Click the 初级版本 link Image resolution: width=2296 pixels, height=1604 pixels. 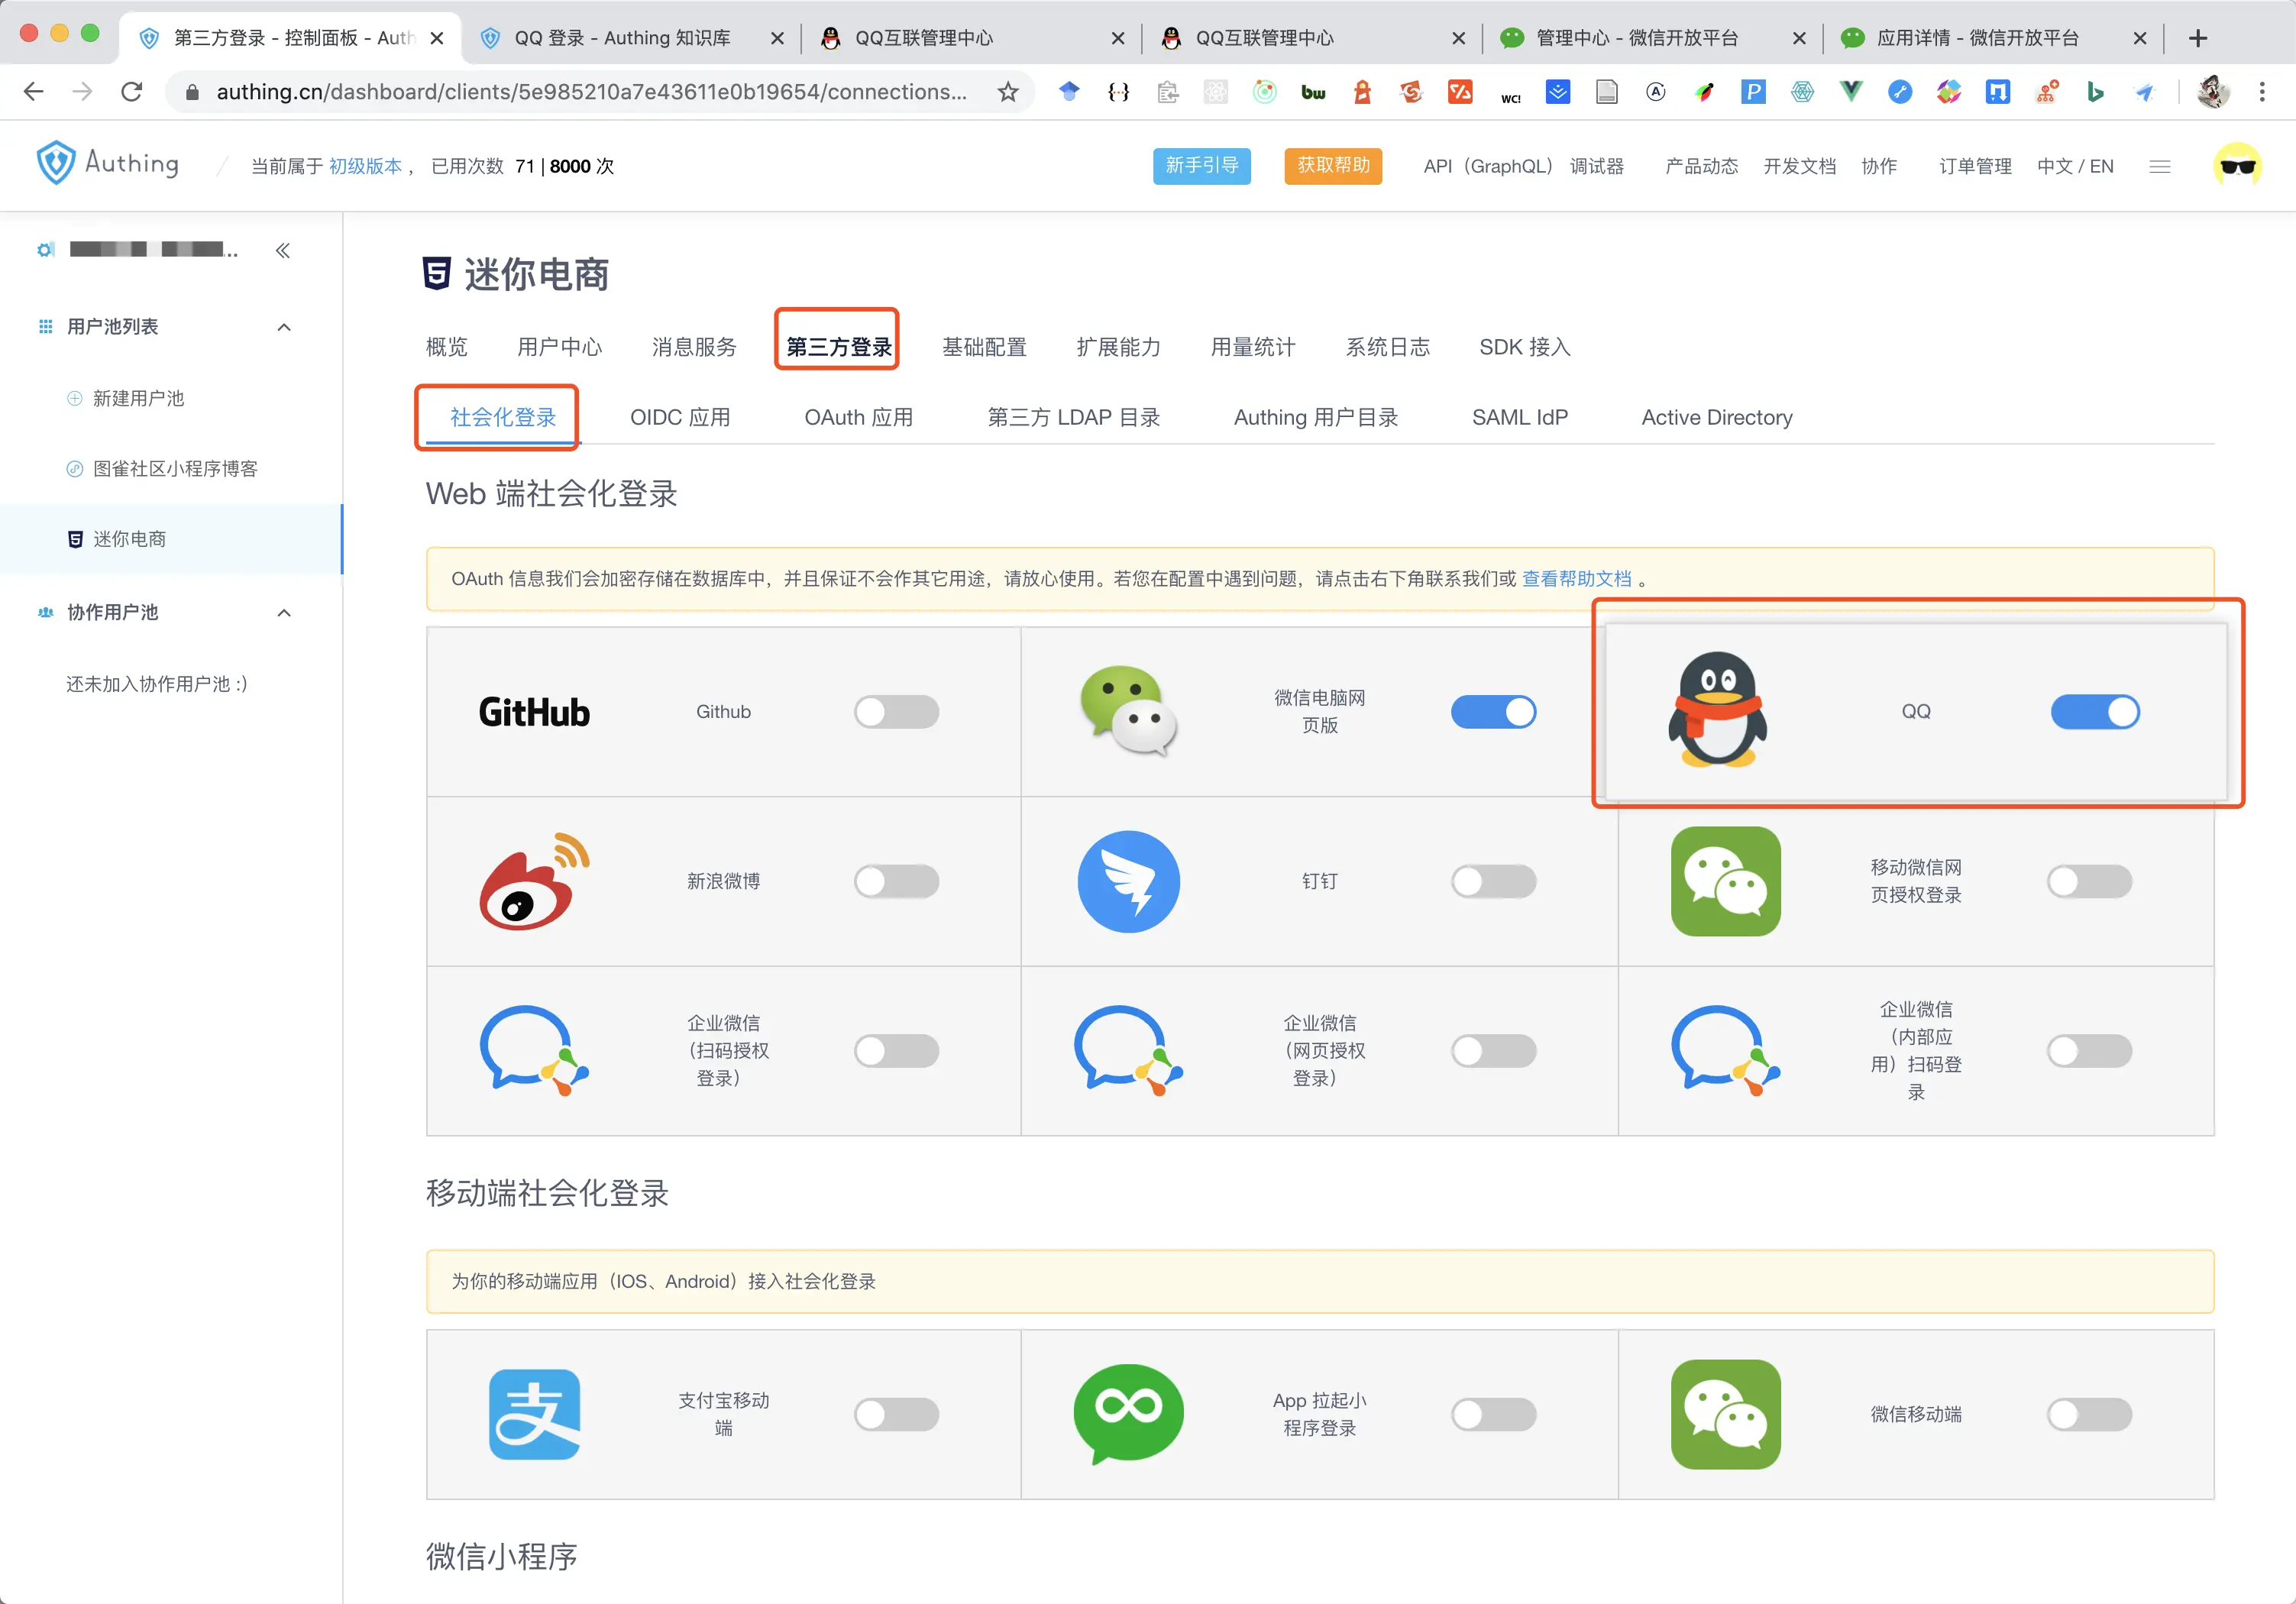point(365,166)
